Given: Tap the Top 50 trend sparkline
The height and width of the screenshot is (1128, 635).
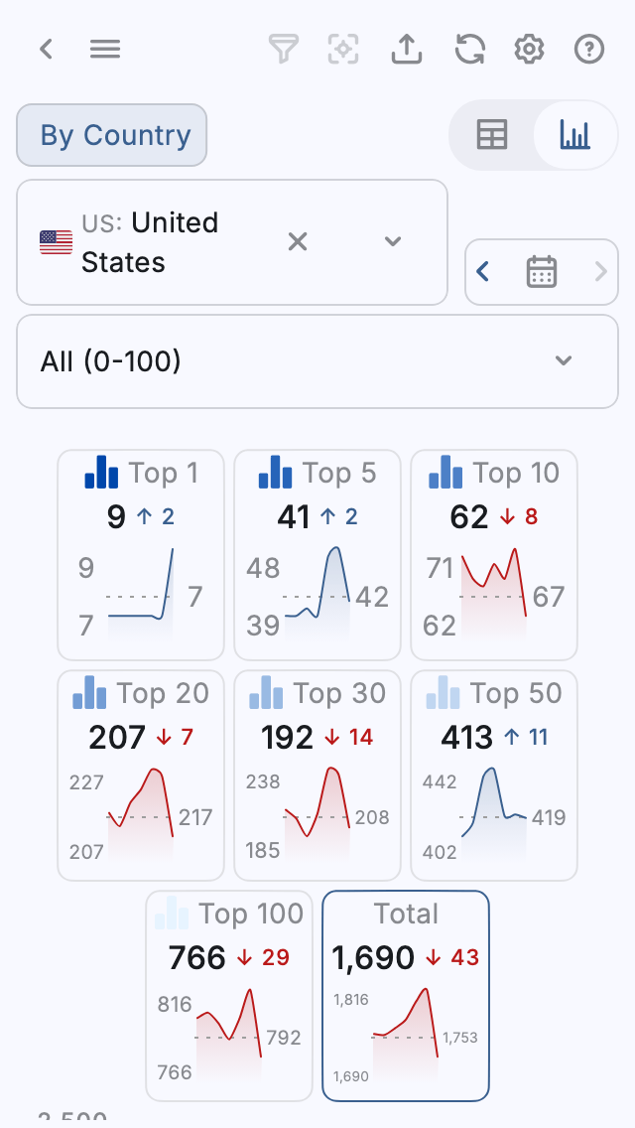Looking at the screenshot, I should [493, 809].
